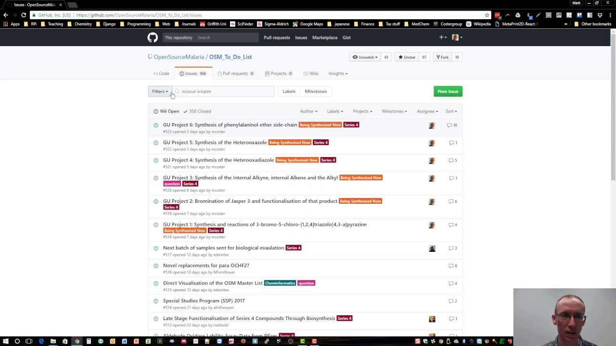Open the Windows Start menu

pyautogui.click(x=5, y=341)
